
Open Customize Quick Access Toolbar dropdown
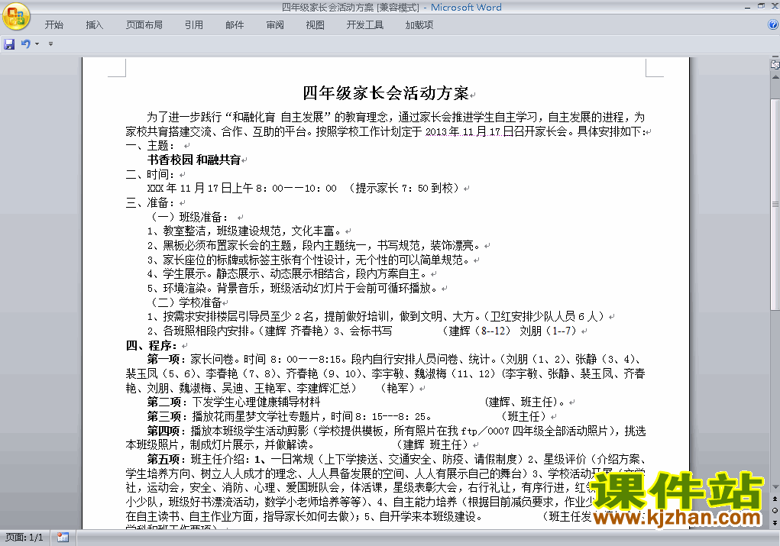[50, 44]
